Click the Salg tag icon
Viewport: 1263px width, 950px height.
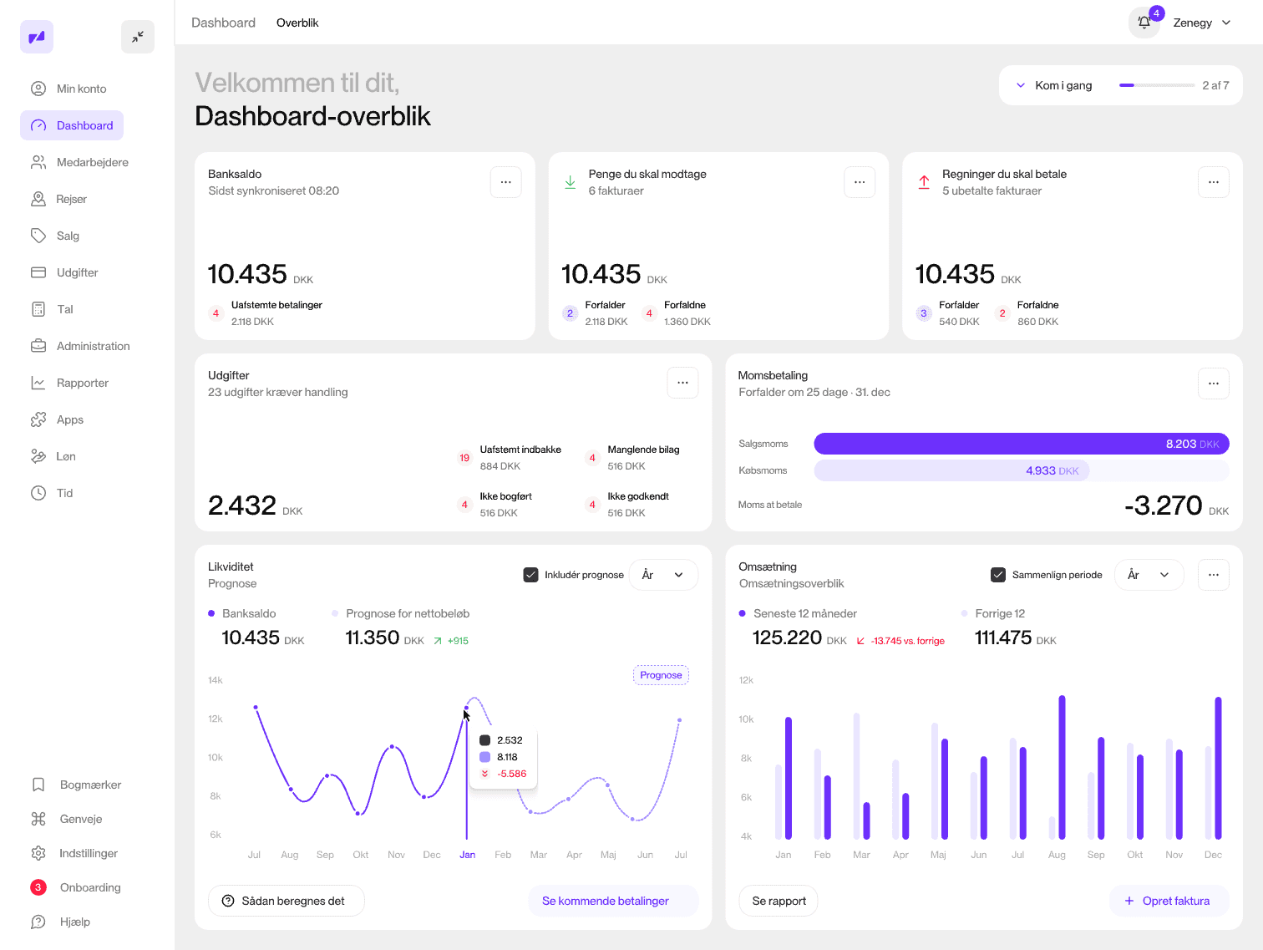pos(38,236)
